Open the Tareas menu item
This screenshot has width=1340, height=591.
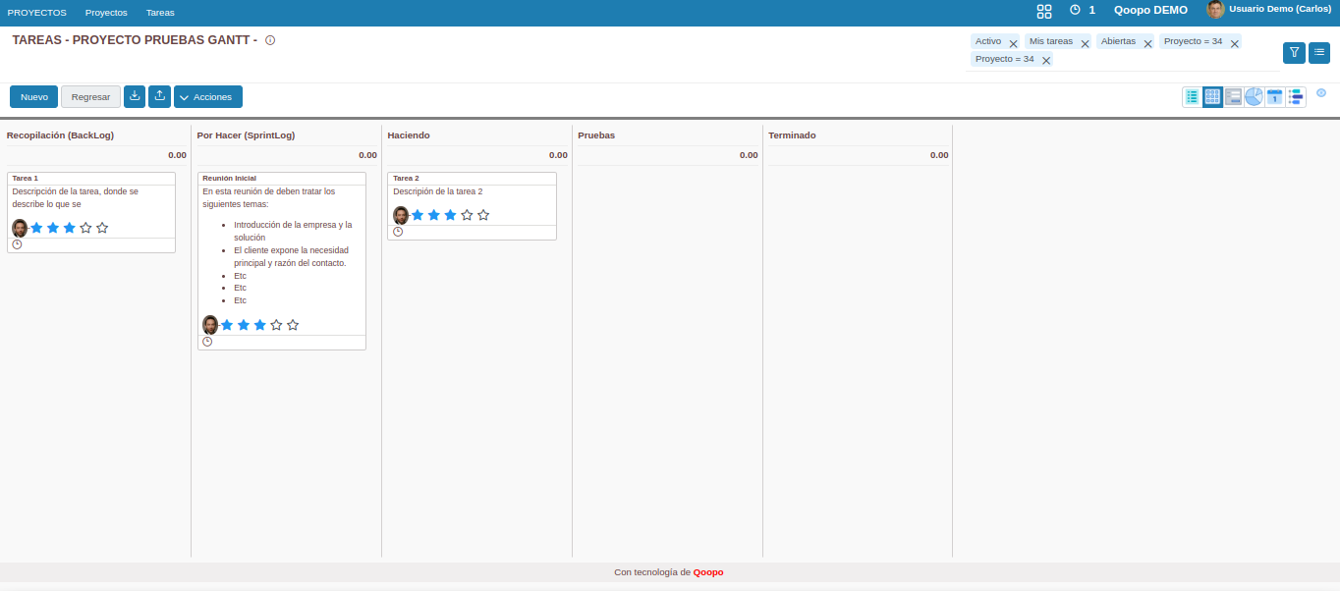(x=160, y=12)
